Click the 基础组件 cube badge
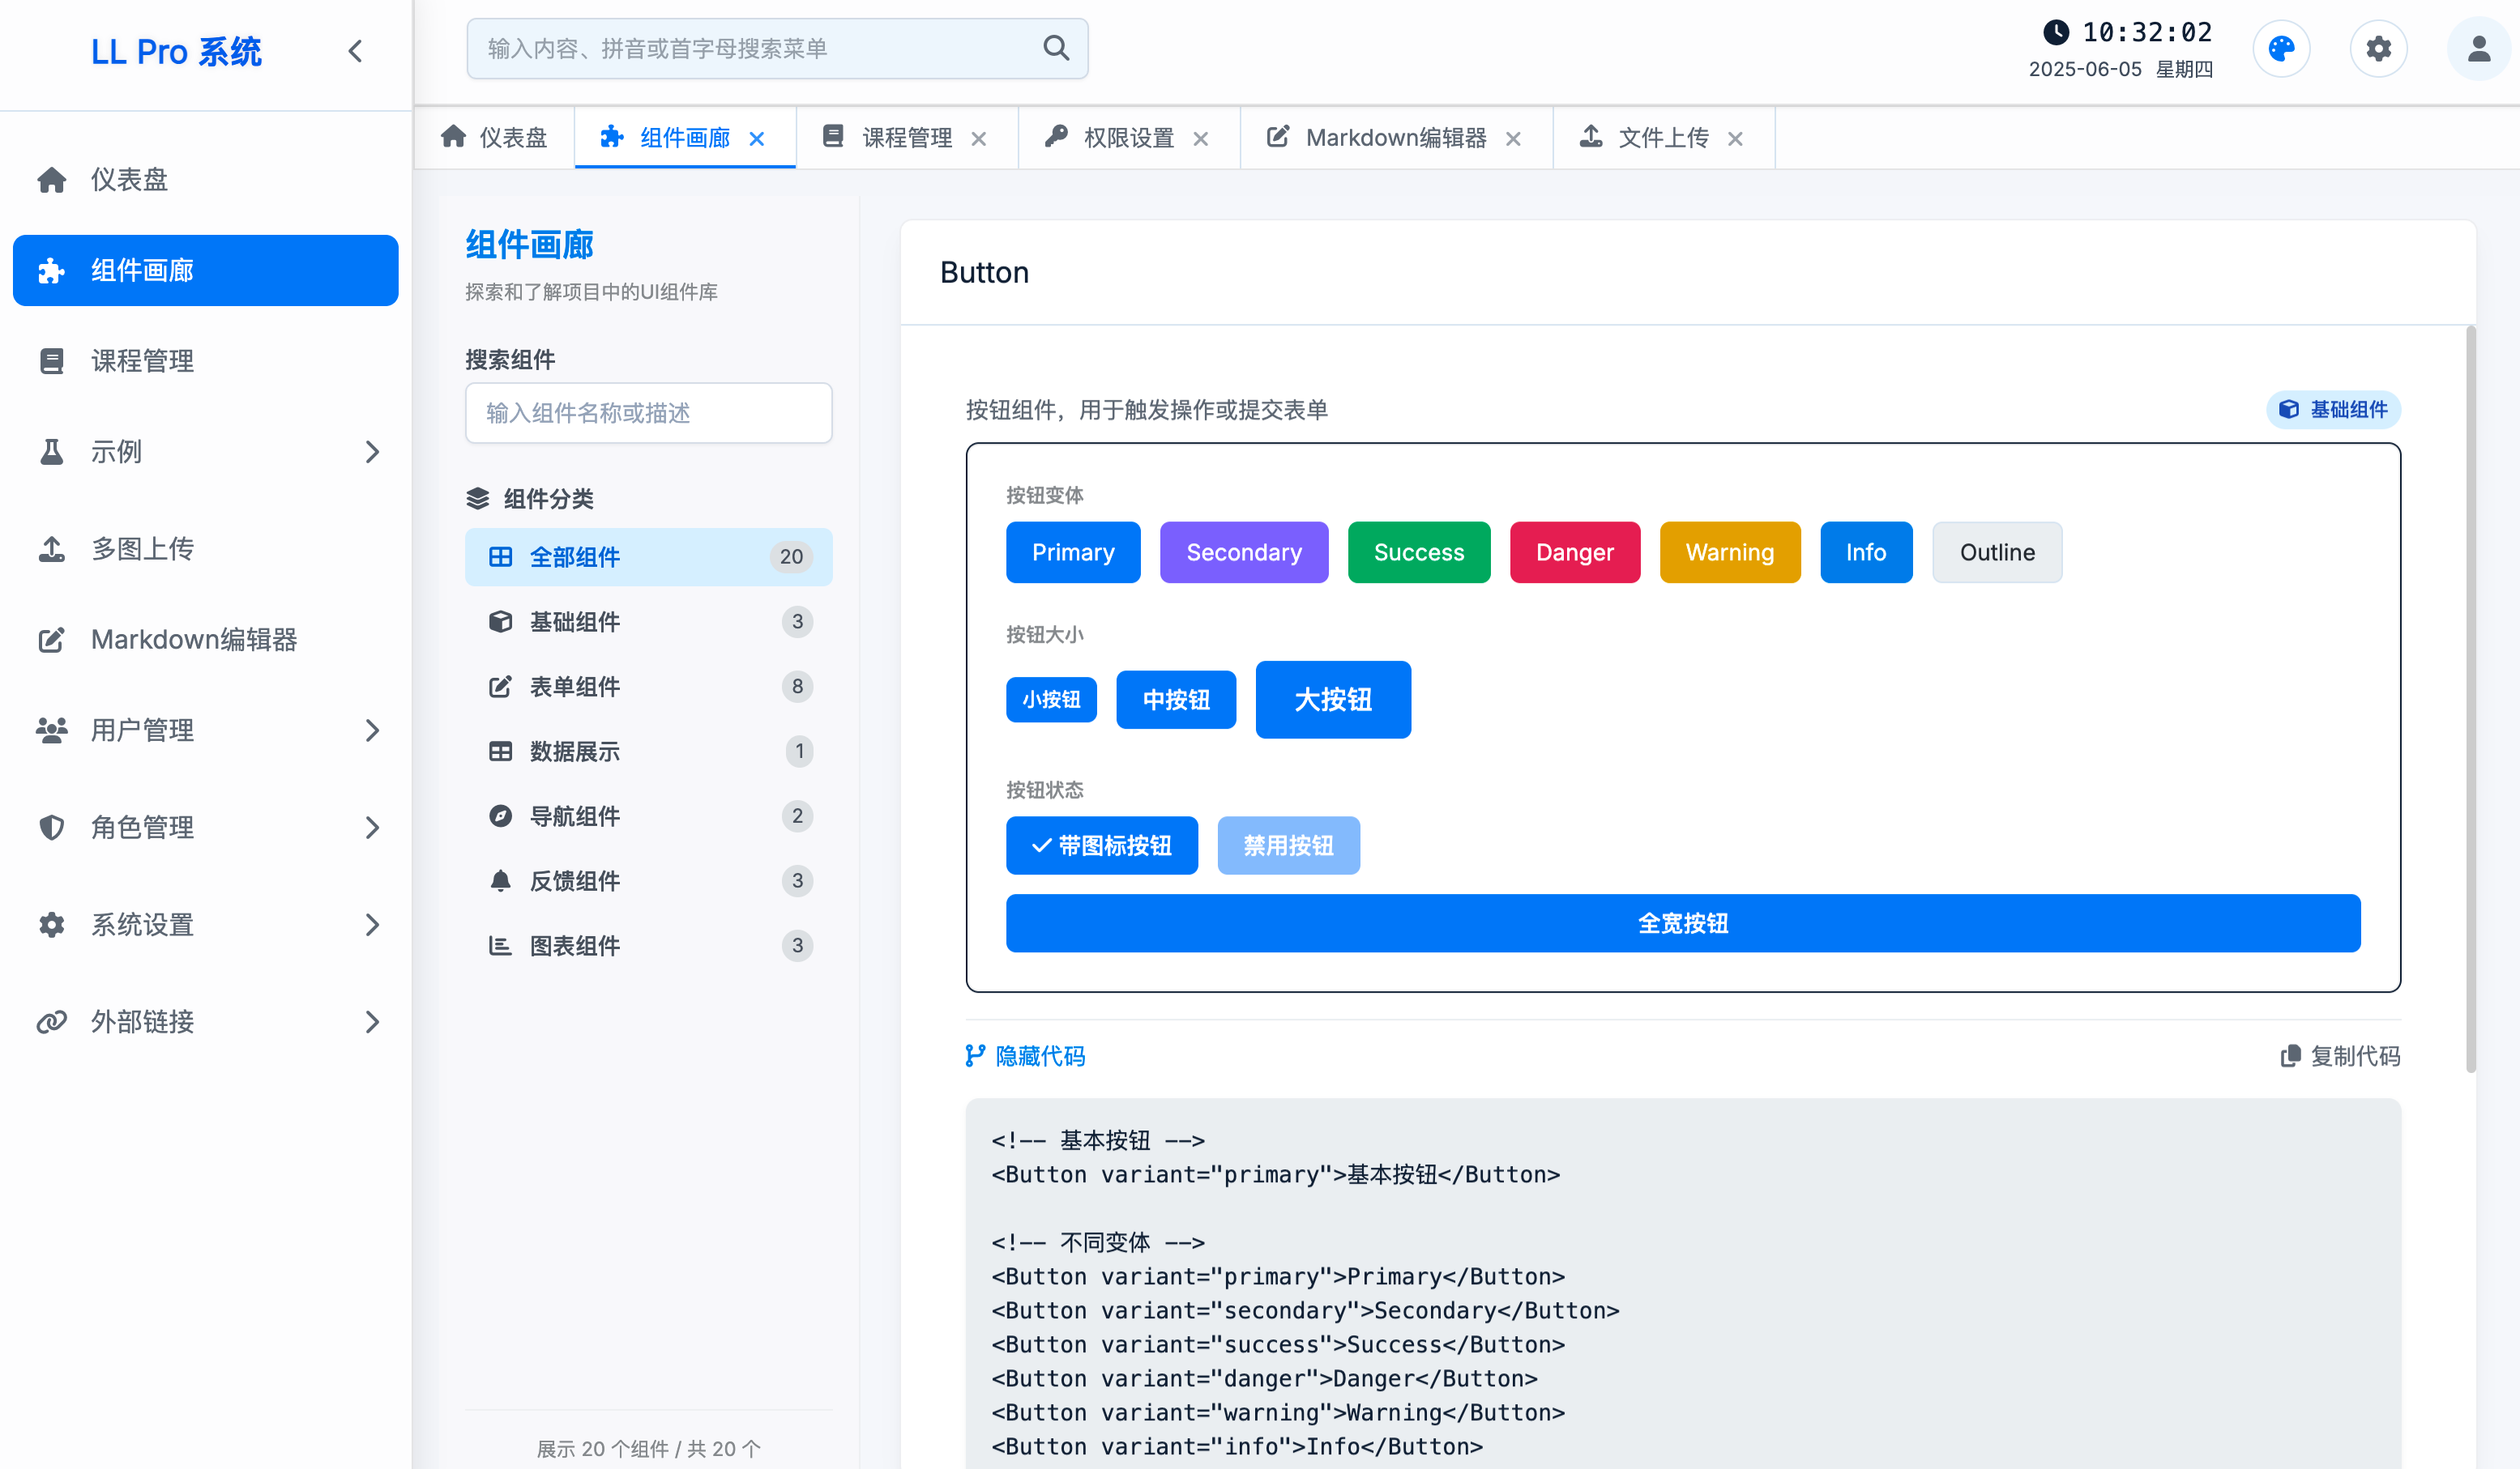Image resolution: width=2520 pixels, height=1469 pixels. tap(2332, 410)
